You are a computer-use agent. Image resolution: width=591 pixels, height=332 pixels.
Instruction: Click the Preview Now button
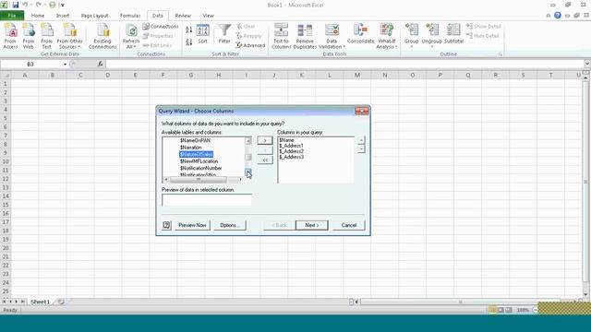[192, 225]
